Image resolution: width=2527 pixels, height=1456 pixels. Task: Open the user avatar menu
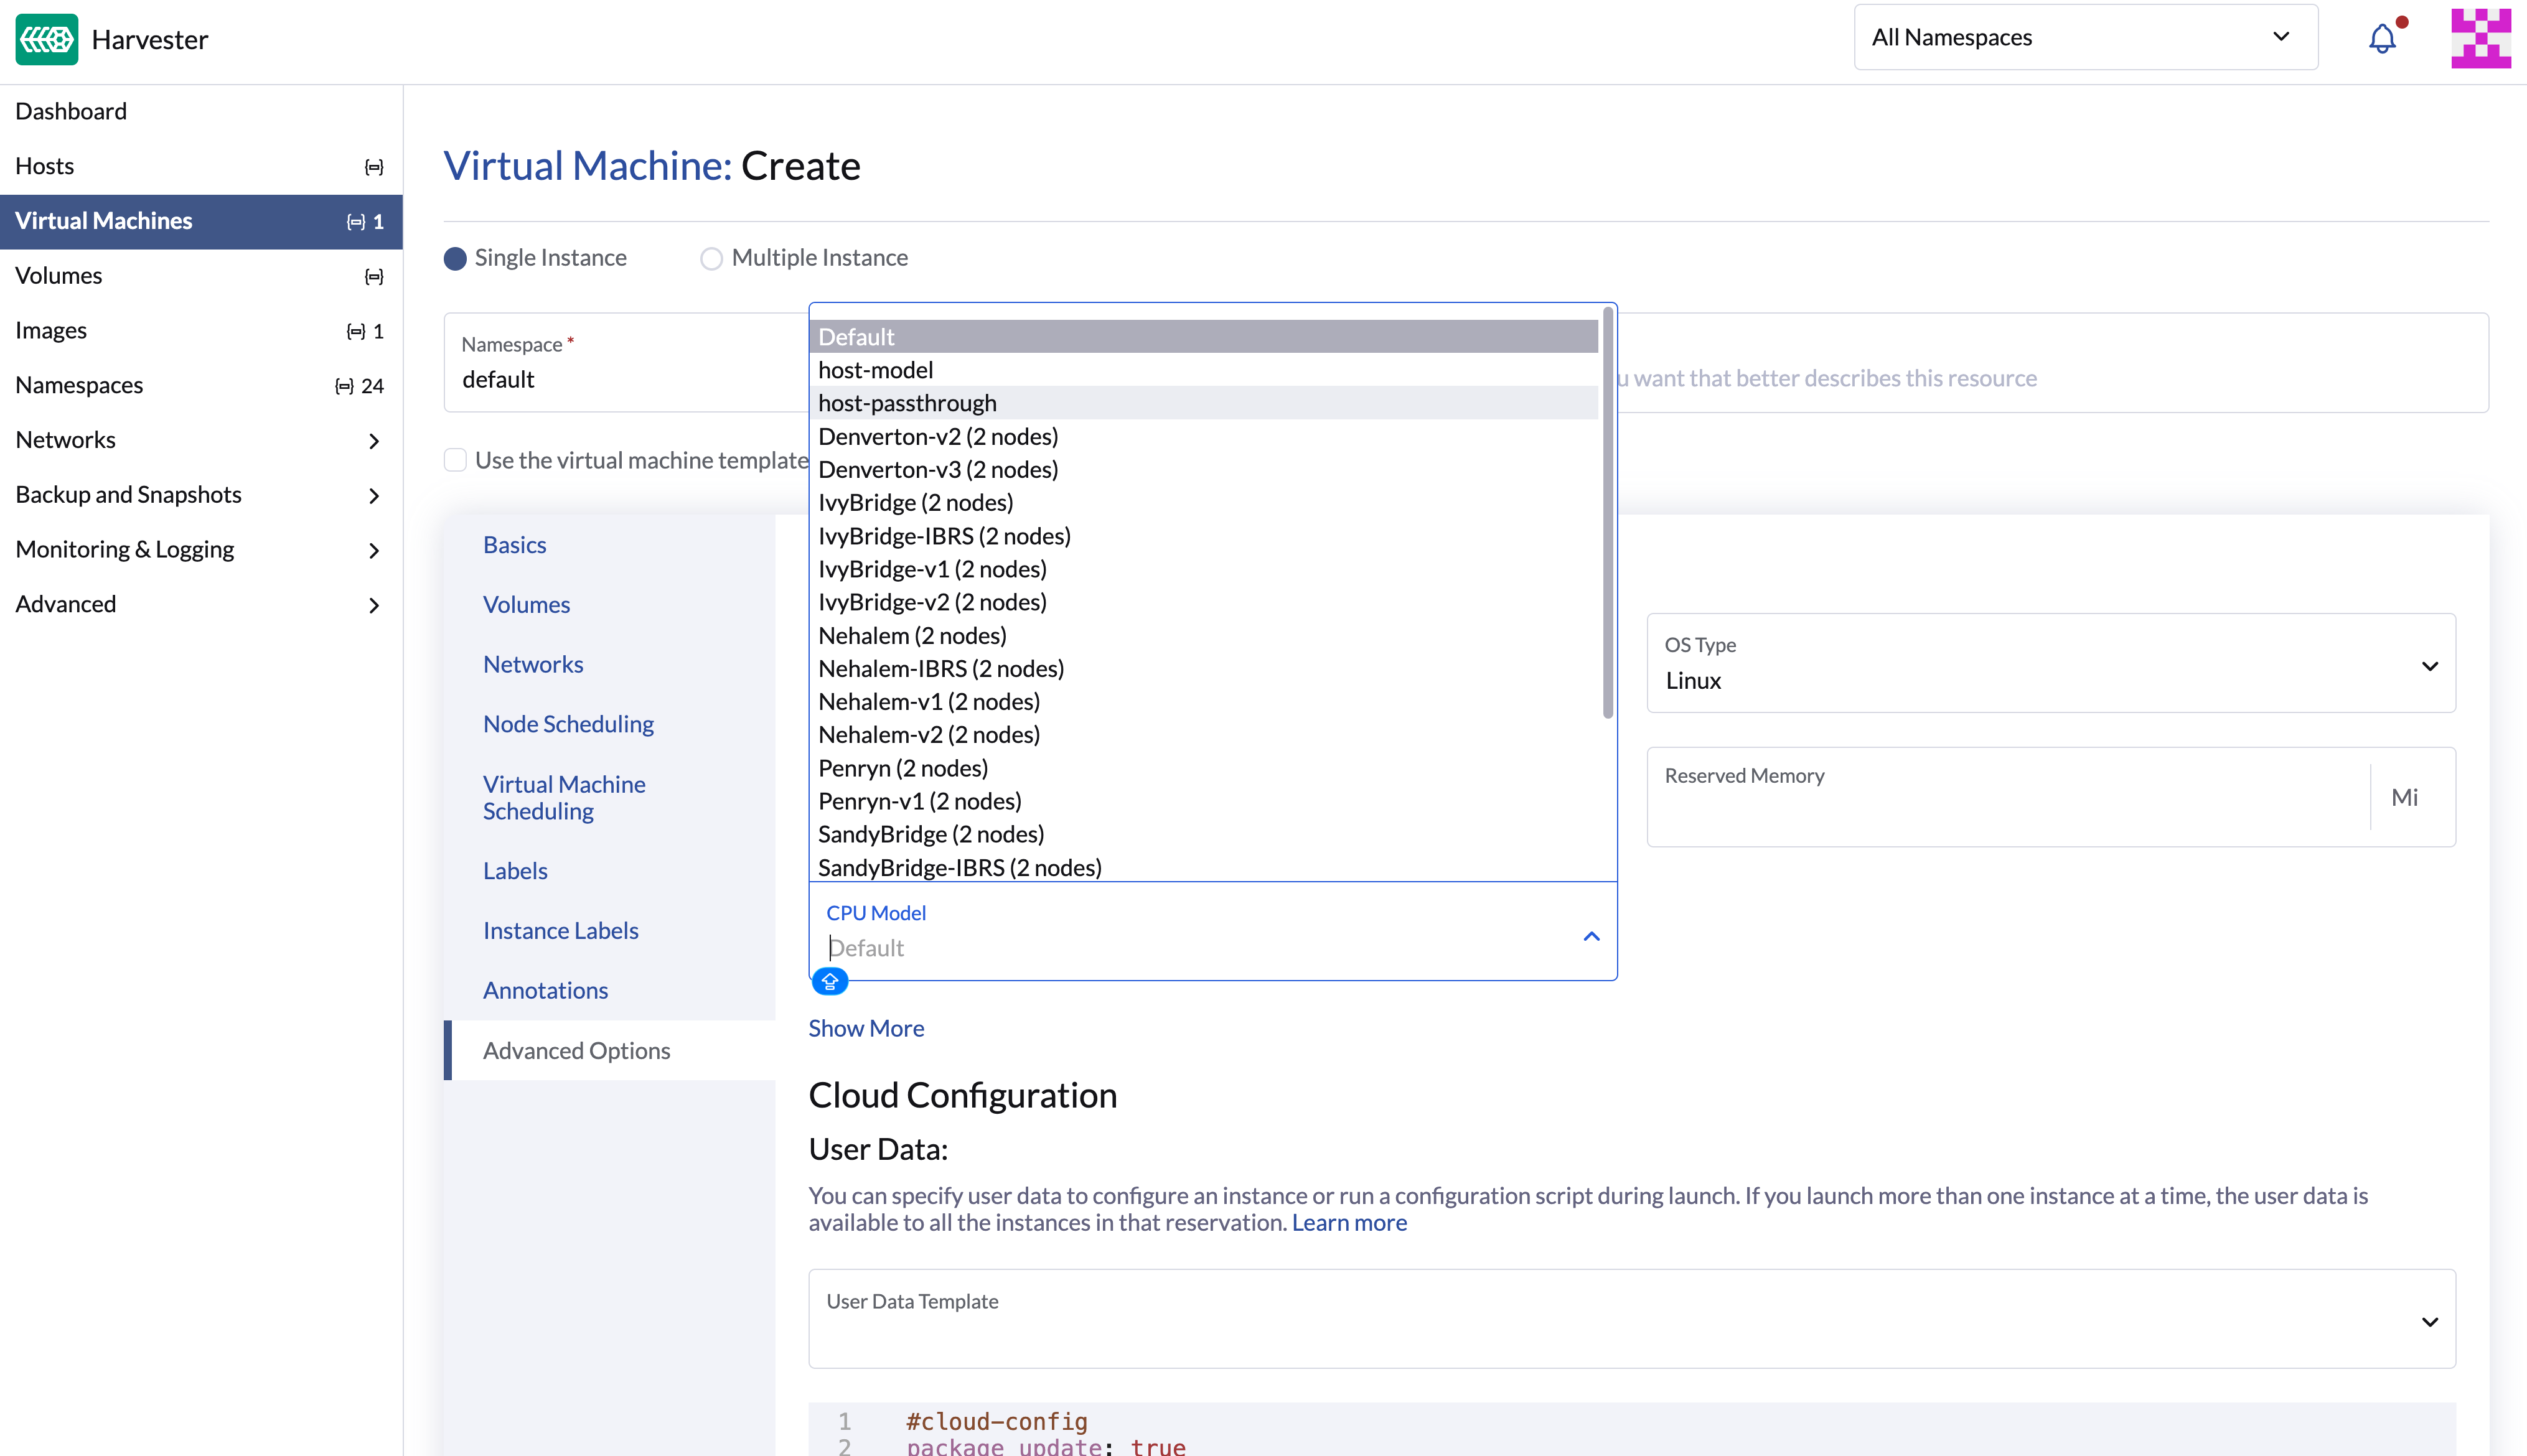click(2480, 39)
